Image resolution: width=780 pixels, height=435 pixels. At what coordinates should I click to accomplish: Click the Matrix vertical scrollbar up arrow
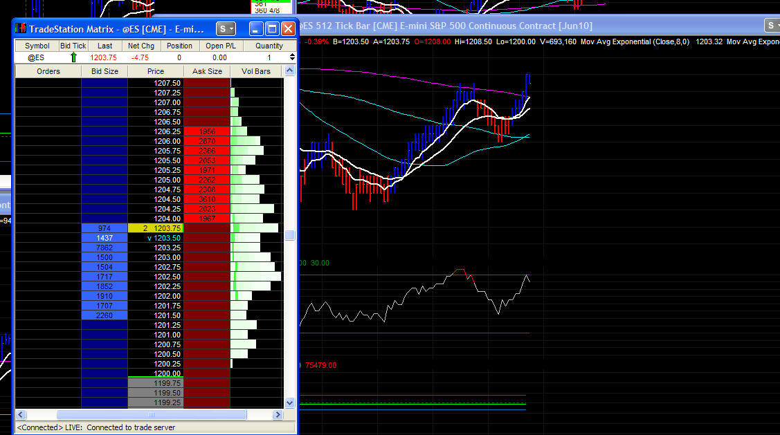289,71
